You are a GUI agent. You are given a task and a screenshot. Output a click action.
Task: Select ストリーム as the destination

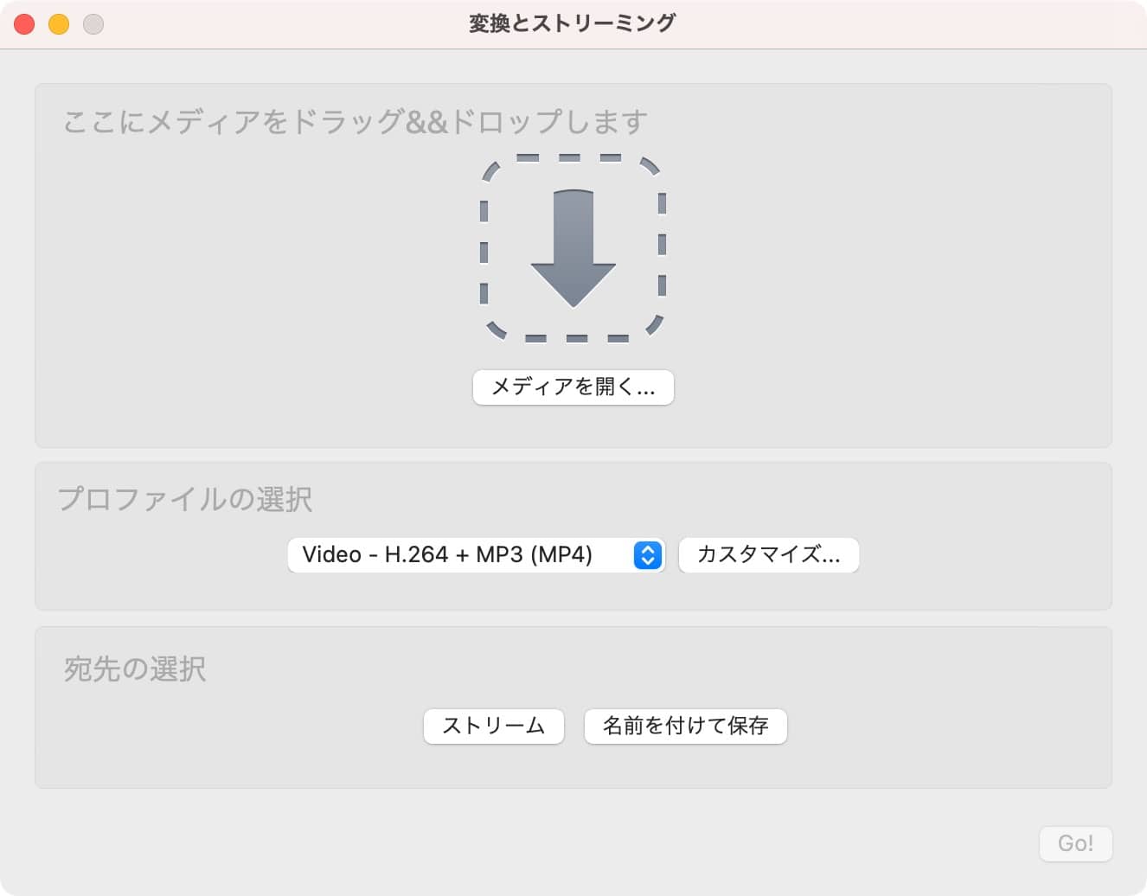493,726
